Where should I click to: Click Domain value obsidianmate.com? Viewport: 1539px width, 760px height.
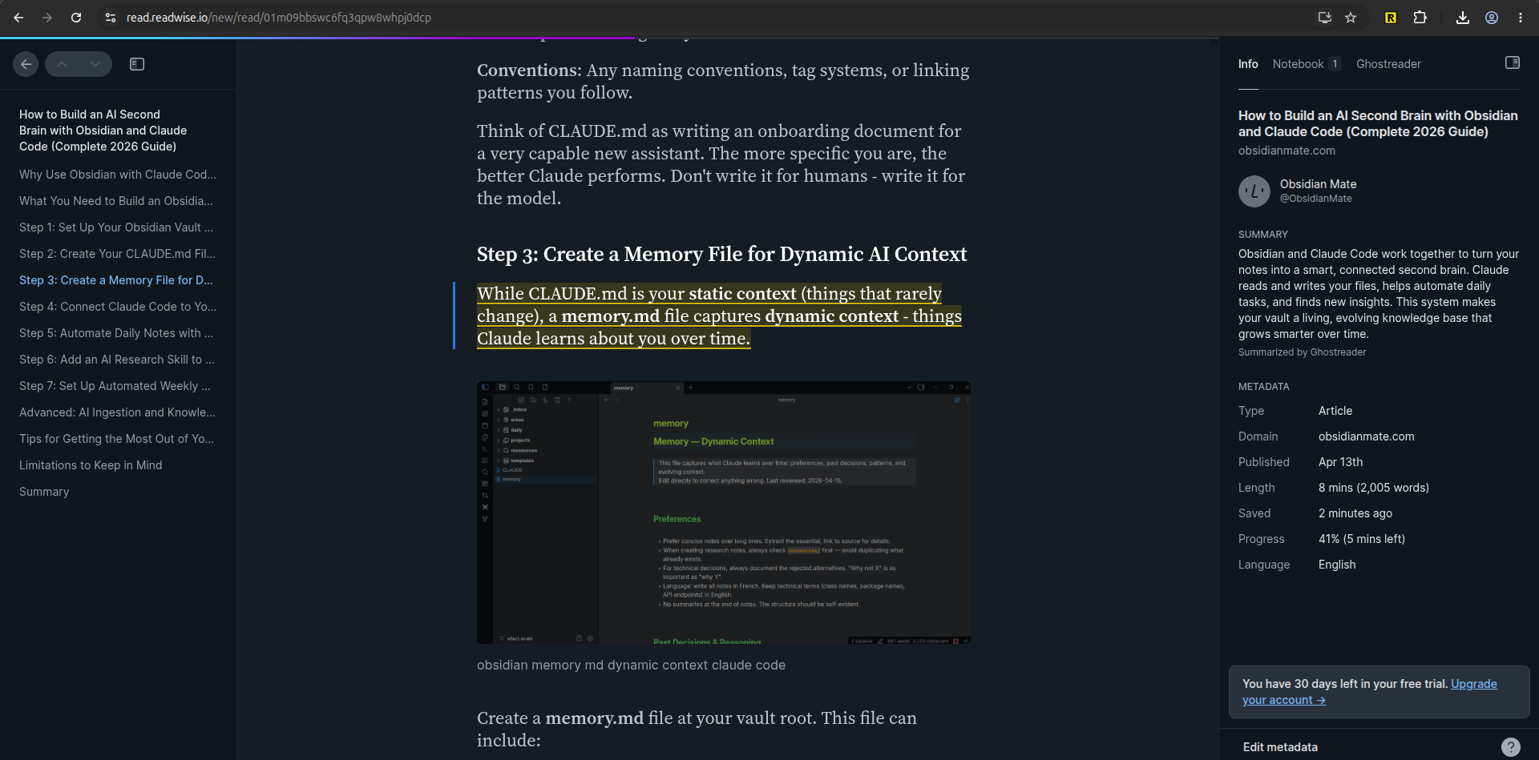coord(1367,436)
